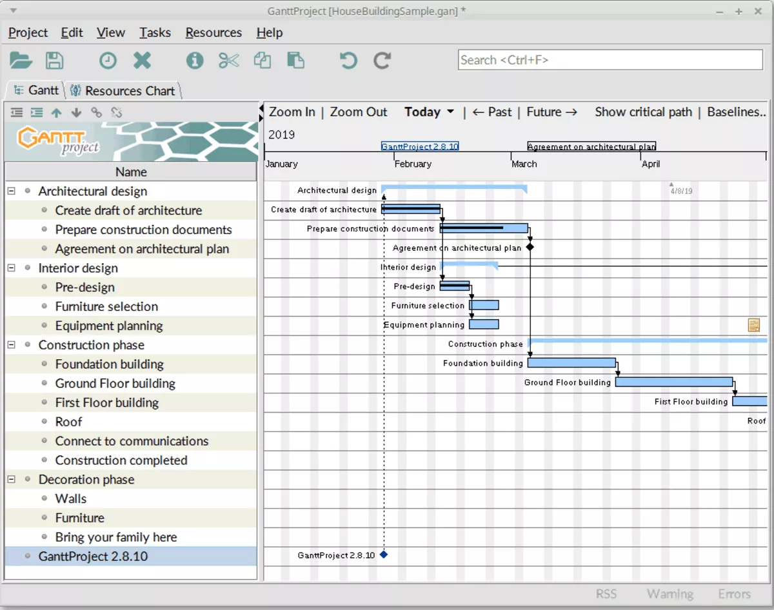Switch to the Resources Chart tab
Viewport: 774px width, 610px height.
pyautogui.click(x=123, y=90)
